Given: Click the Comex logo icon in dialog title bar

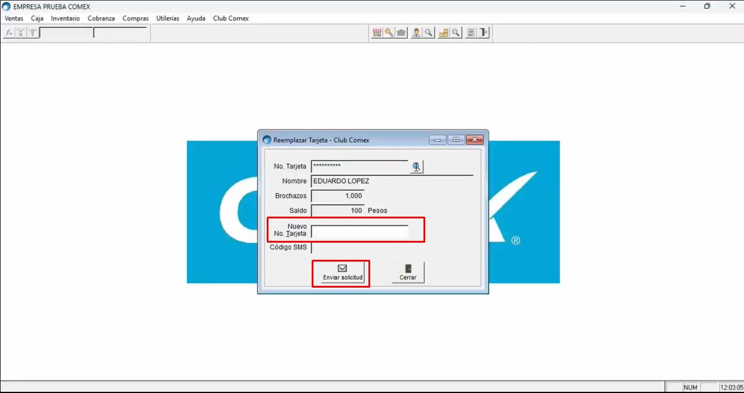Looking at the screenshot, I should pos(266,140).
